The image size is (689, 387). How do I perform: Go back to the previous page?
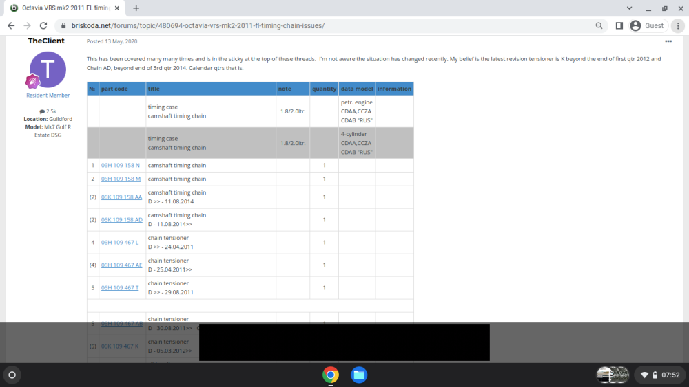click(11, 26)
